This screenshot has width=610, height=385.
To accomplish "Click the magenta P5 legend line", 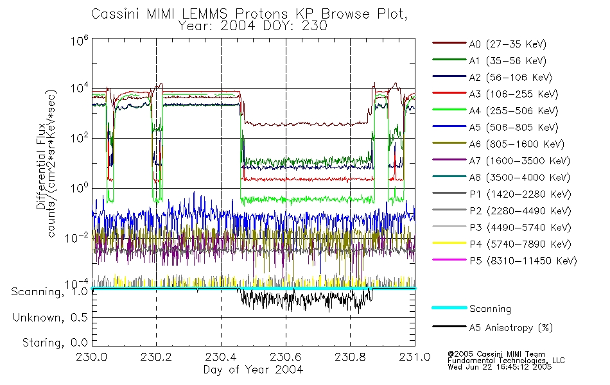I will 449,259.
